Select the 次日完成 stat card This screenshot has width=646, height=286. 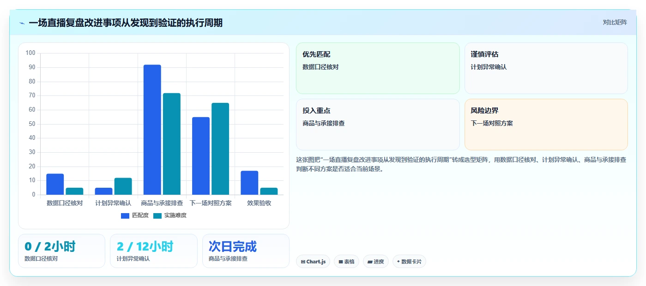coord(246,251)
